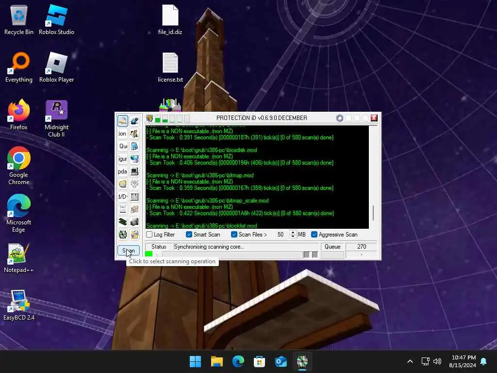Click the second grey square beside the progress bar
This screenshot has width=497, height=373.
coord(315,254)
